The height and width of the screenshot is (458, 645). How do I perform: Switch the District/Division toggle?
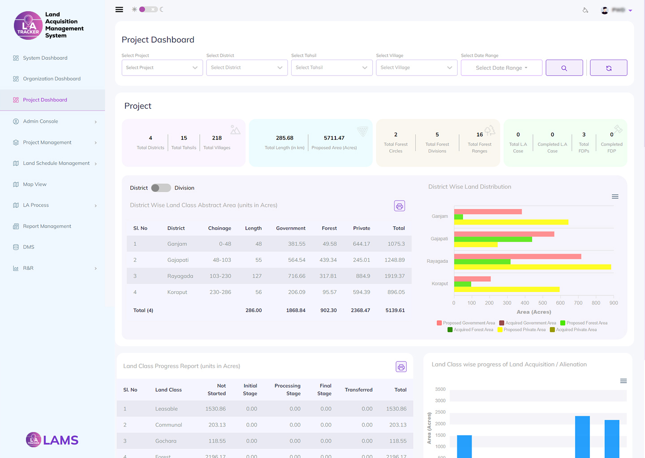[161, 188]
